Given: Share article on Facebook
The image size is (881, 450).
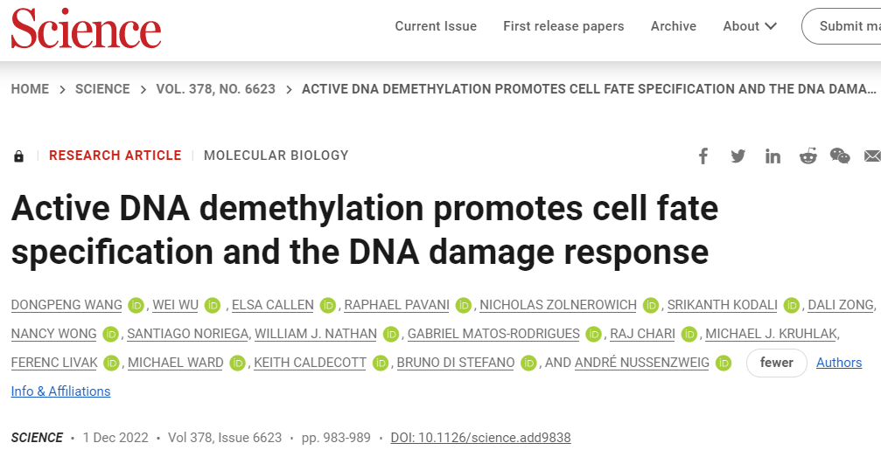Looking at the screenshot, I should [x=703, y=156].
